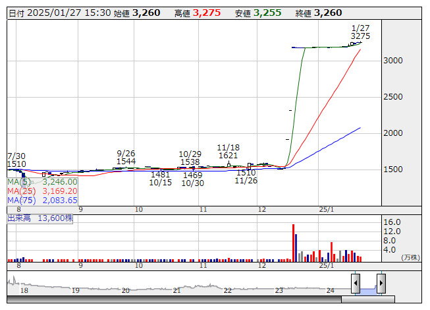Viewport: 430px width, 310px height.
Task: Select the MA(5) legend entry
Action: [43, 181]
